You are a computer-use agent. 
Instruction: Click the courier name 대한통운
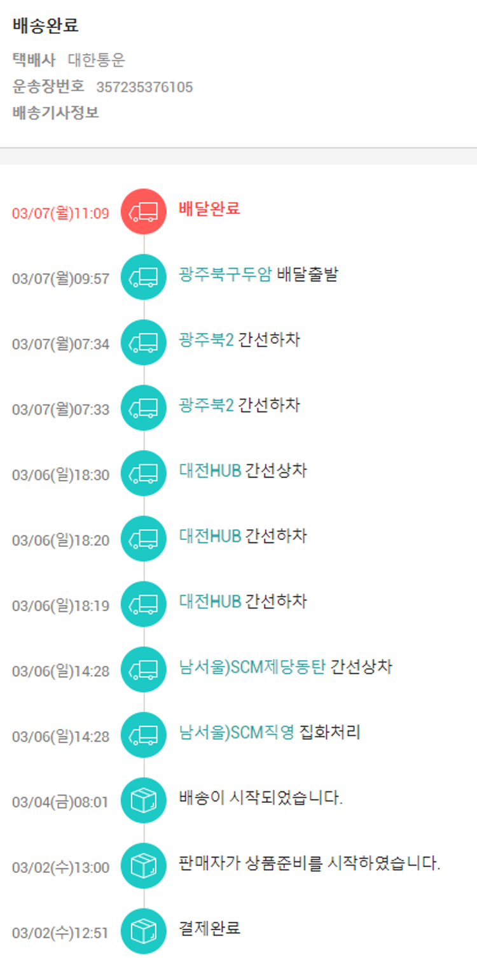pos(97,60)
